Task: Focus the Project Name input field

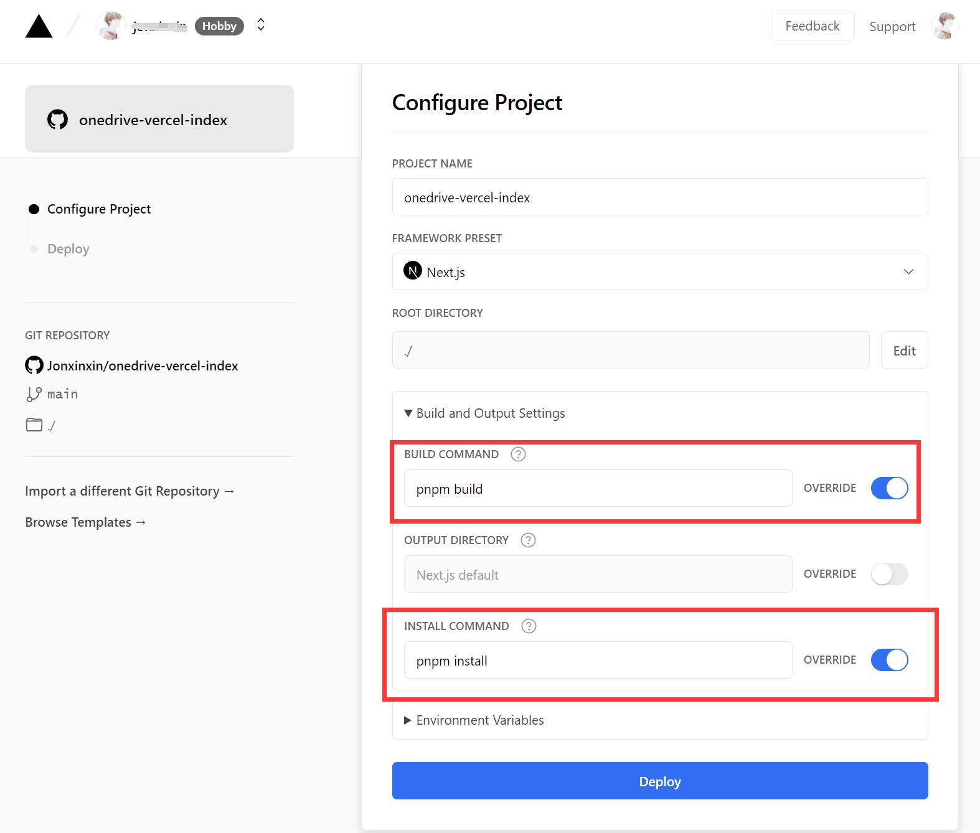Action: point(660,197)
